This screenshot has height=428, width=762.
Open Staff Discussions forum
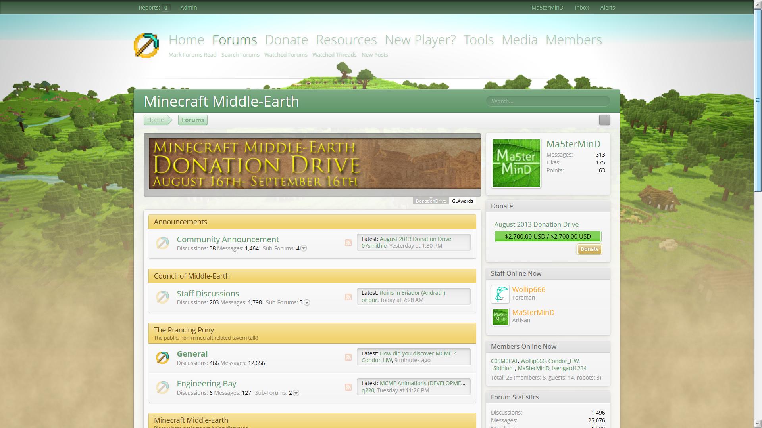tap(208, 294)
